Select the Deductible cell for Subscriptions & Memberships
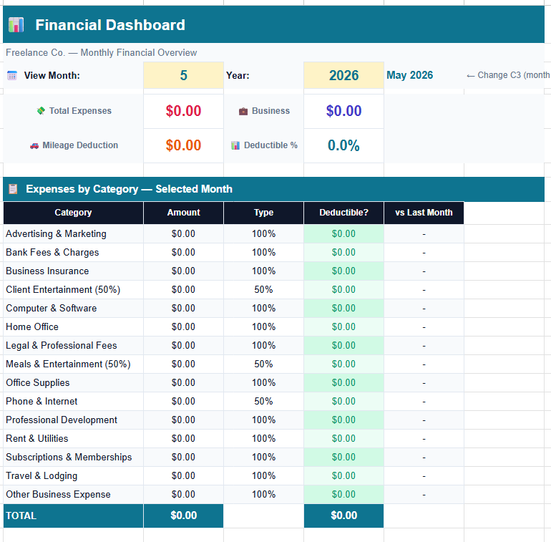This screenshot has height=542, width=551. tap(343, 458)
